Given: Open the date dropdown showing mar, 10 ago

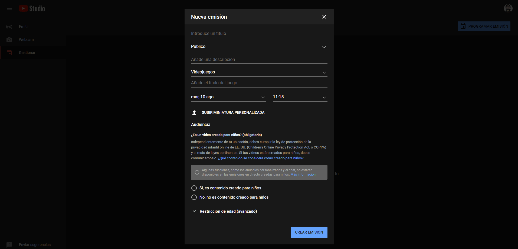Looking at the screenshot, I should 228,97.
